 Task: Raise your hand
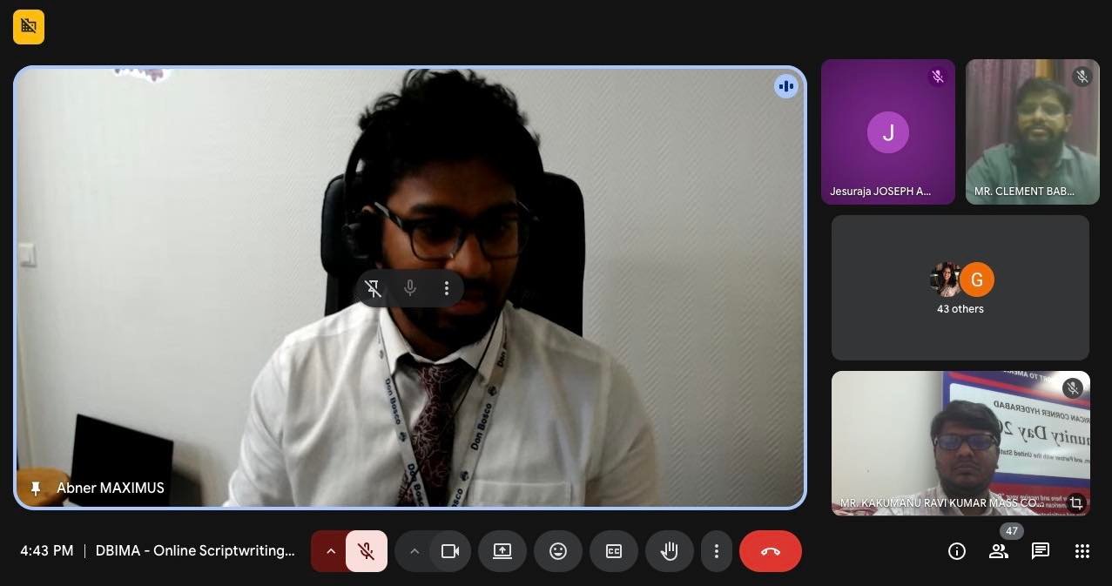670,551
